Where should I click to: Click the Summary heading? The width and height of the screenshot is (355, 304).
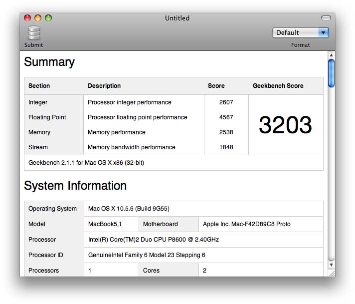(49, 62)
